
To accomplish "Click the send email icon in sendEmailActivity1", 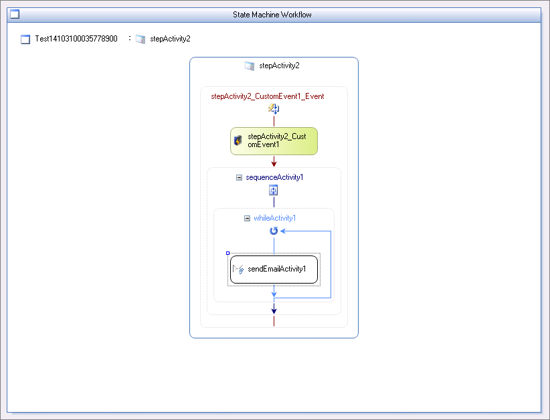I will coord(238,270).
